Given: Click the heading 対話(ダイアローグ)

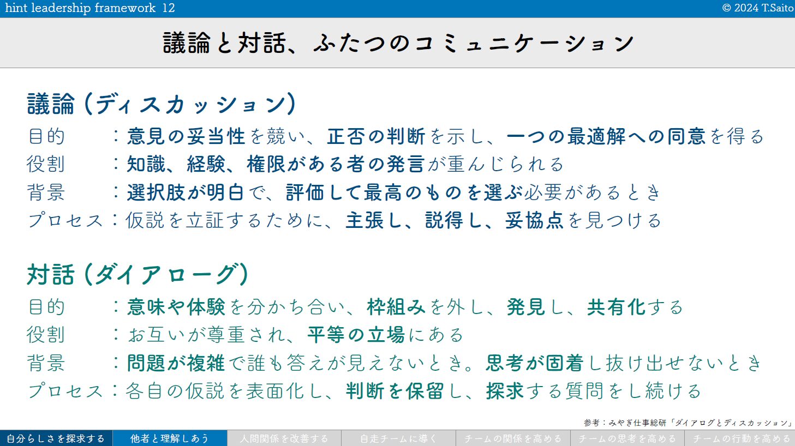Looking at the screenshot, I should point(138,274).
